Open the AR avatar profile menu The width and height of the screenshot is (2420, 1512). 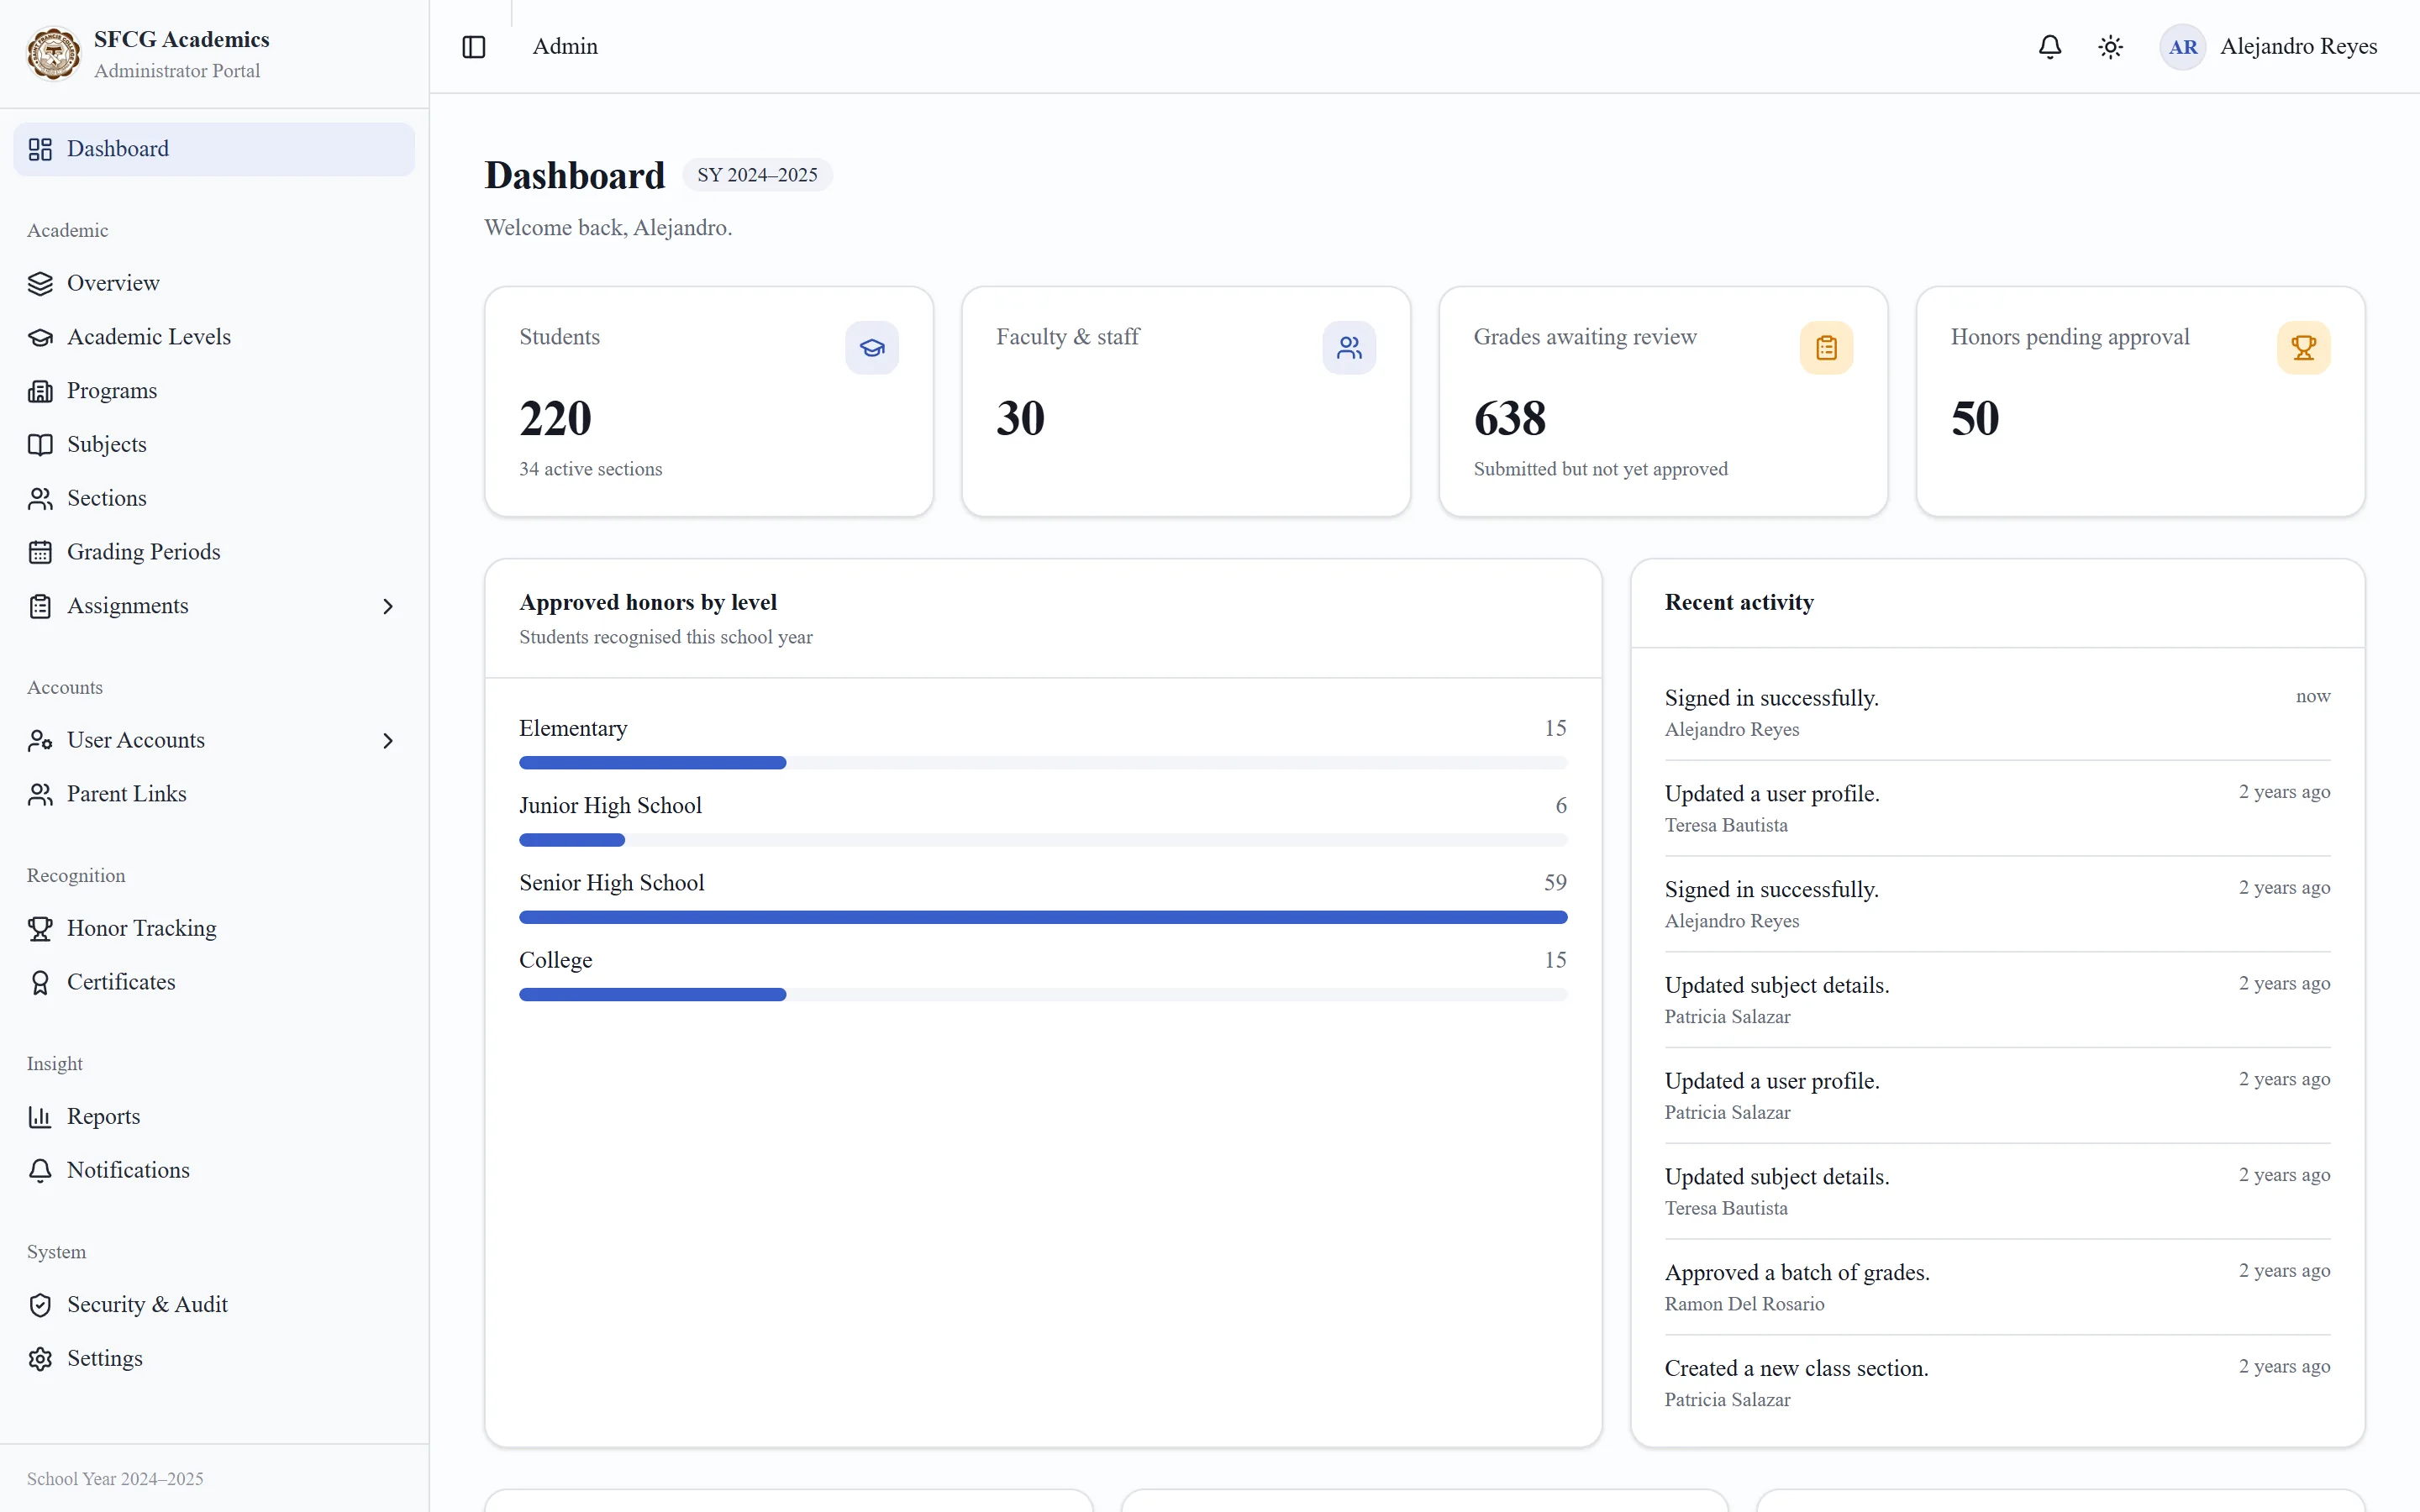(x=2183, y=47)
